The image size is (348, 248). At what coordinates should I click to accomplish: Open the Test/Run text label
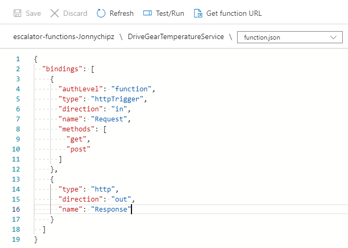coord(171,13)
